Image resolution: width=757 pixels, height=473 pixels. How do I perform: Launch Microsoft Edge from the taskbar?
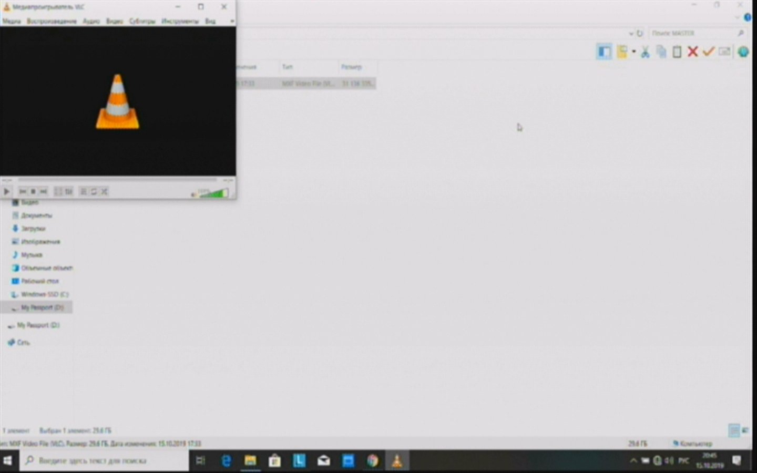click(x=226, y=461)
